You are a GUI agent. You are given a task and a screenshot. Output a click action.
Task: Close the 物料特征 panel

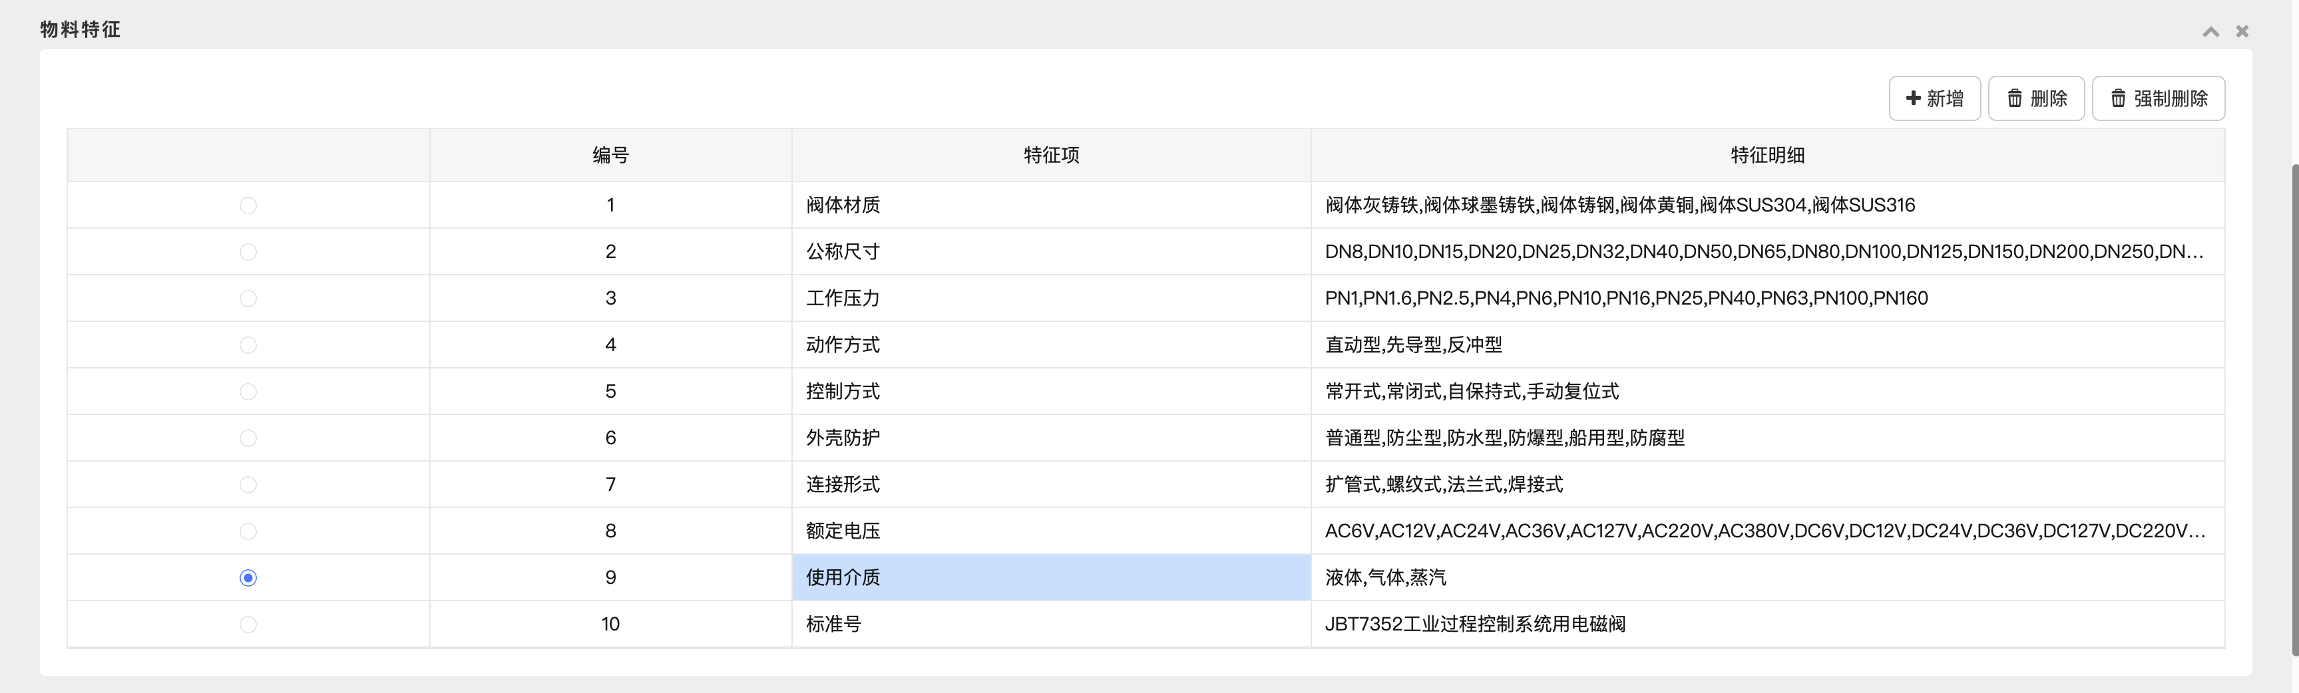[2242, 31]
